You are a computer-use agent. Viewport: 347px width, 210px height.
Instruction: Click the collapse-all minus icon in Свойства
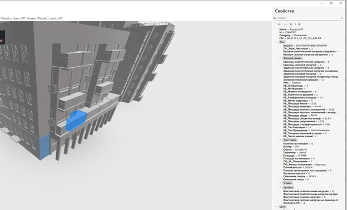[x=285, y=24]
